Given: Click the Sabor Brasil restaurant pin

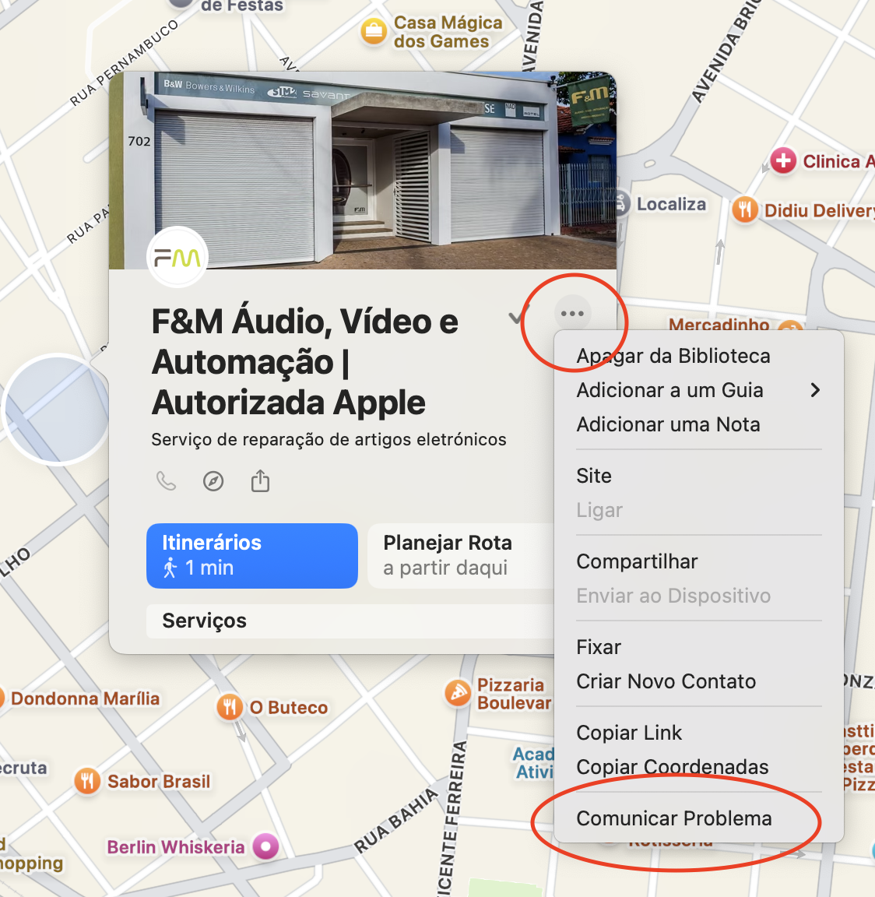Looking at the screenshot, I should pos(87,781).
